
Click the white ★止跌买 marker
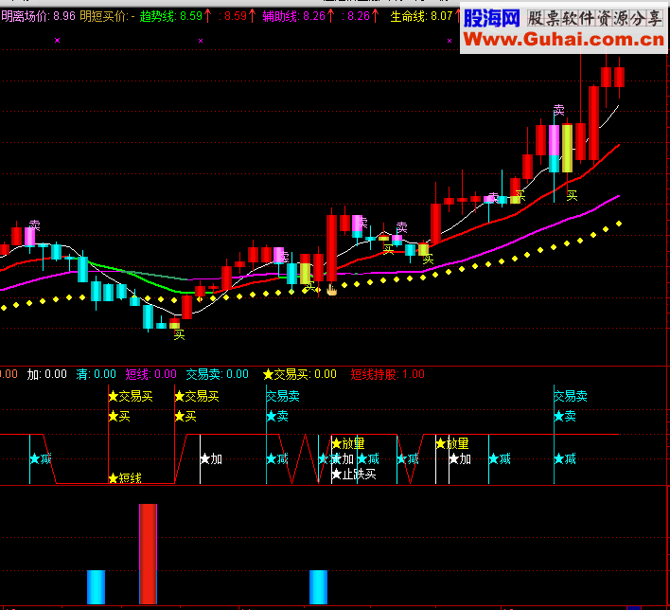pos(354,474)
